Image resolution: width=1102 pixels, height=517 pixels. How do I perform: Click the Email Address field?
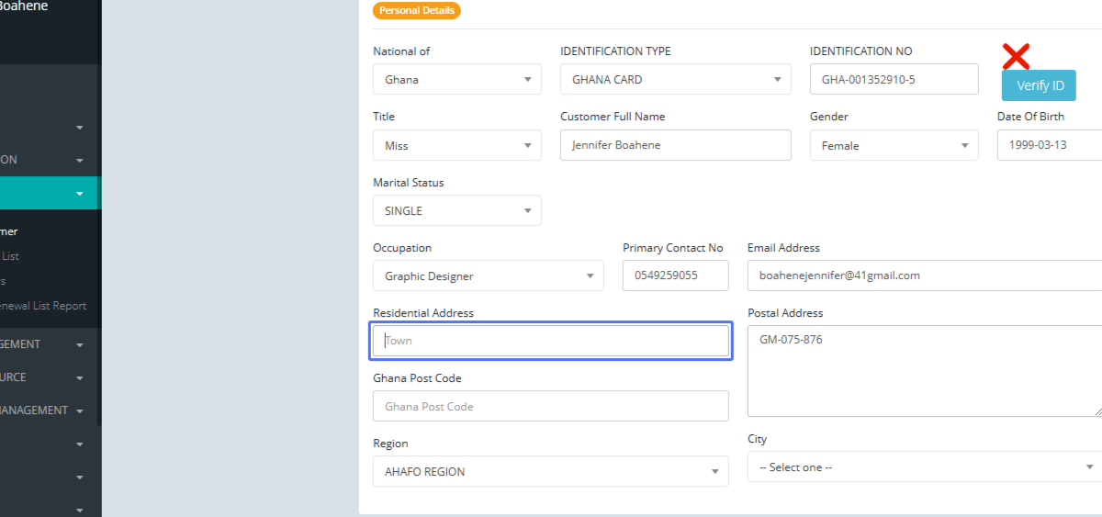[x=923, y=275]
